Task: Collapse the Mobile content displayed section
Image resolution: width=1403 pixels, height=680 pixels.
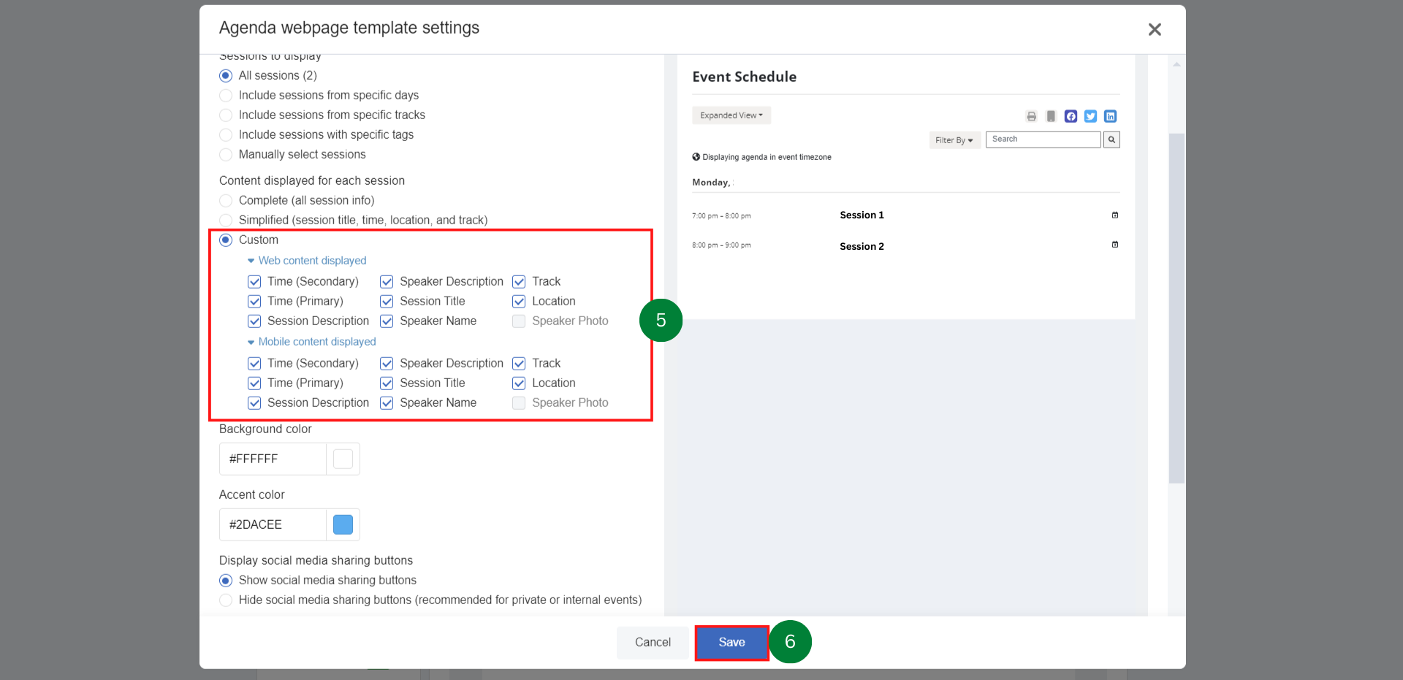Action: pos(251,341)
